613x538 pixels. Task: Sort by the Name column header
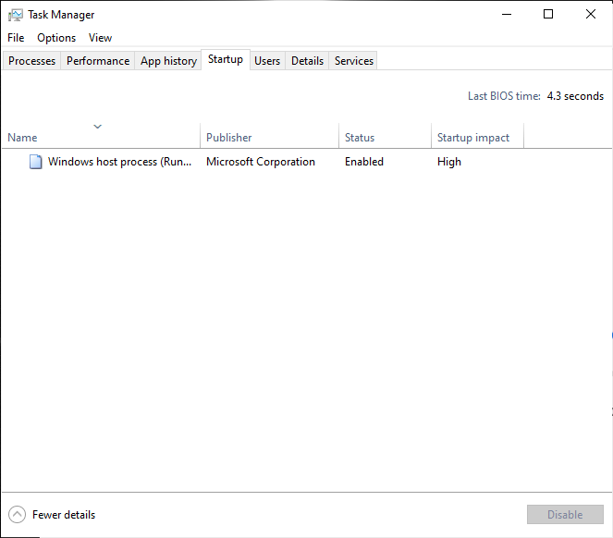pyautogui.click(x=101, y=137)
